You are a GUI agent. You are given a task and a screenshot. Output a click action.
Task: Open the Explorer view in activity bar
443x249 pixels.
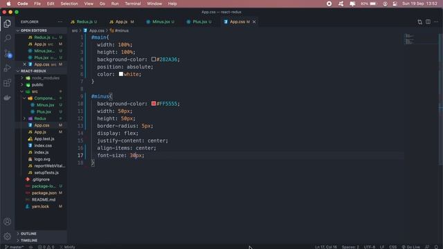coord(8,24)
